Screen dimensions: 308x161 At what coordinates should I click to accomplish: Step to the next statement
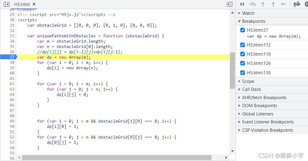point(283,4)
